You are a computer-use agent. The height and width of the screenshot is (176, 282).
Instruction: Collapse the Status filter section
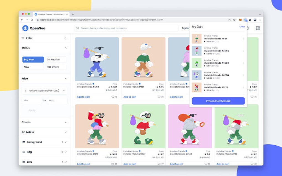click(x=65, y=48)
